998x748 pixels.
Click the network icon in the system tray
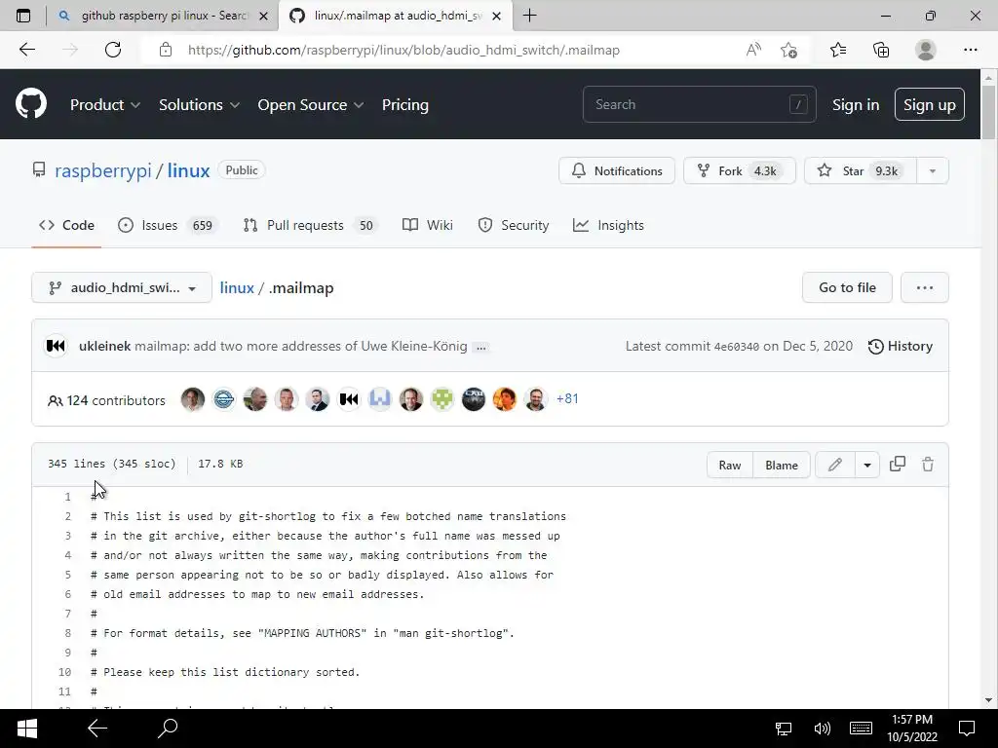pos(784,729)
